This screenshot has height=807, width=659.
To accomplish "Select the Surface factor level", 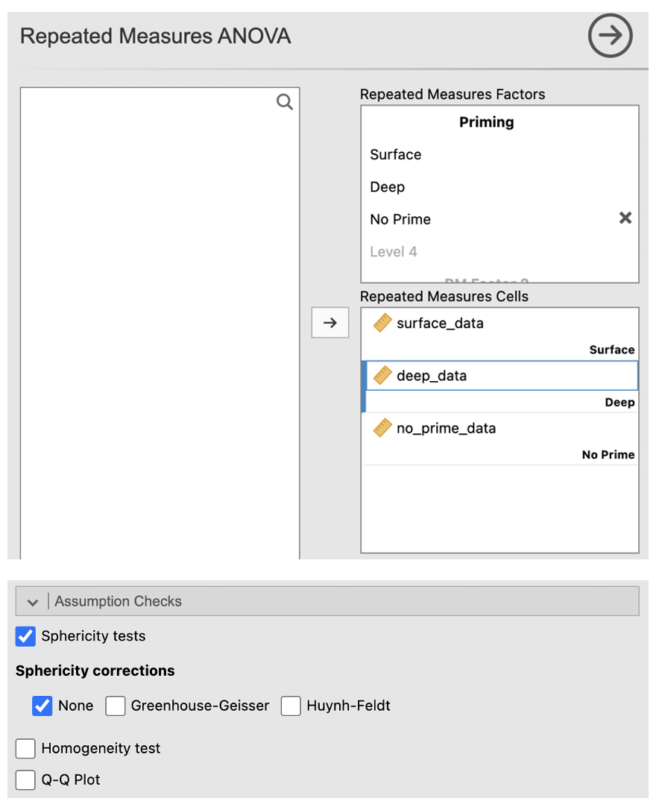I will (396, 154).
